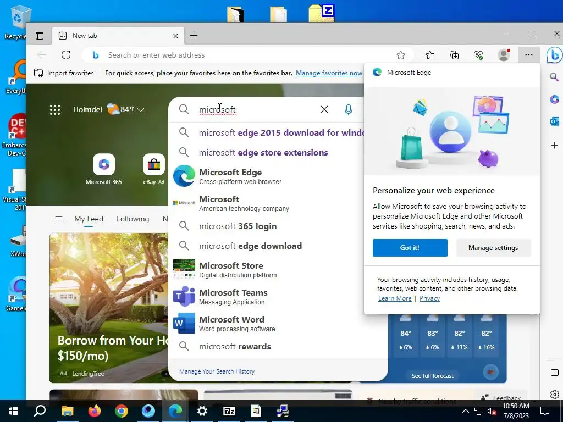Show hidden tray icons chevron
This screenshot has width=563, height=422.
pyautogui.click(x=465, y=411)
